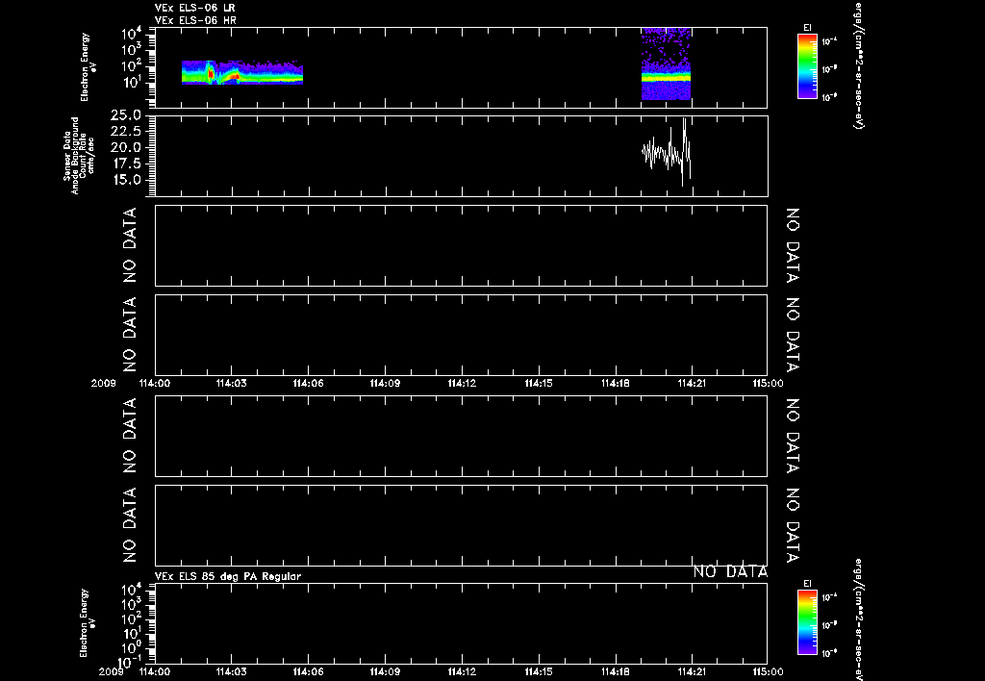
Task: Click the horizontal NO DATA text above the bottom panel
Action: [731, 571]
